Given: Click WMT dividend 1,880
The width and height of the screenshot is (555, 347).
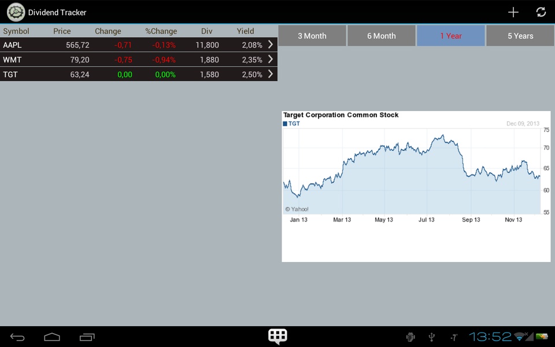Looking at the screenshot, I should click(x=209, y=60).
